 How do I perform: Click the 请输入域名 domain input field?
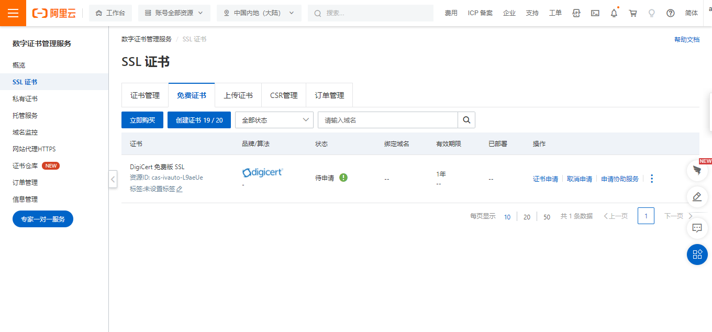point(387,120)
